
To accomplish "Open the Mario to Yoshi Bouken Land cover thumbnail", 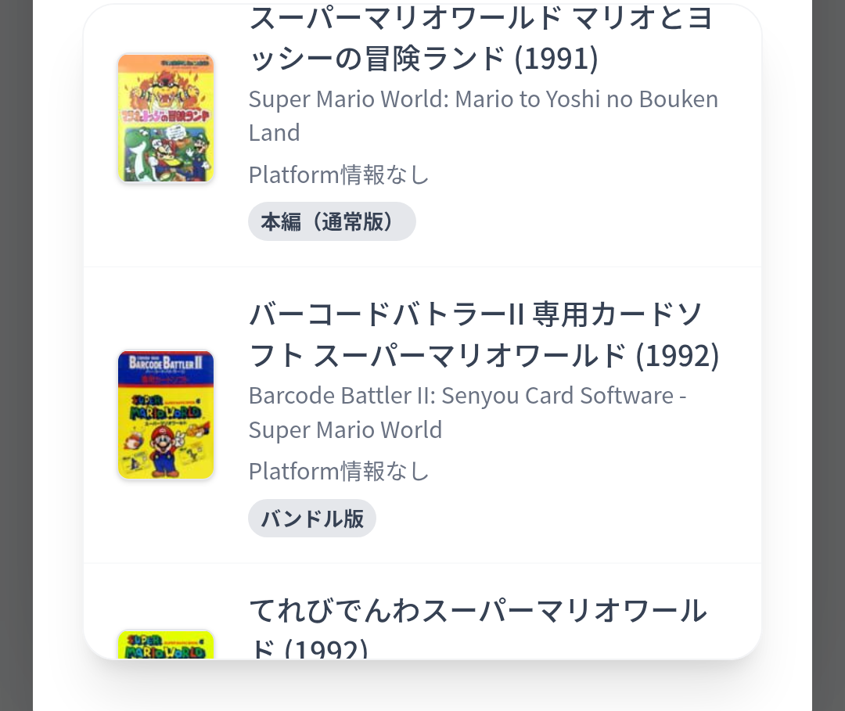I will 166,118.
